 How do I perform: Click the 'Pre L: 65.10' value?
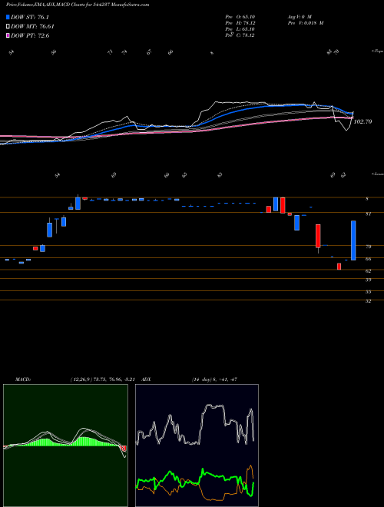(240, 29)
